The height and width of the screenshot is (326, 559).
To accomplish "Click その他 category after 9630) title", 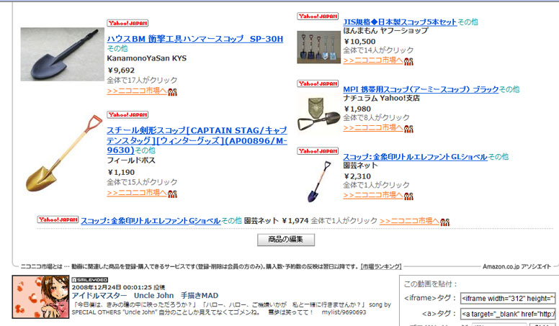I will pos(145,150).
